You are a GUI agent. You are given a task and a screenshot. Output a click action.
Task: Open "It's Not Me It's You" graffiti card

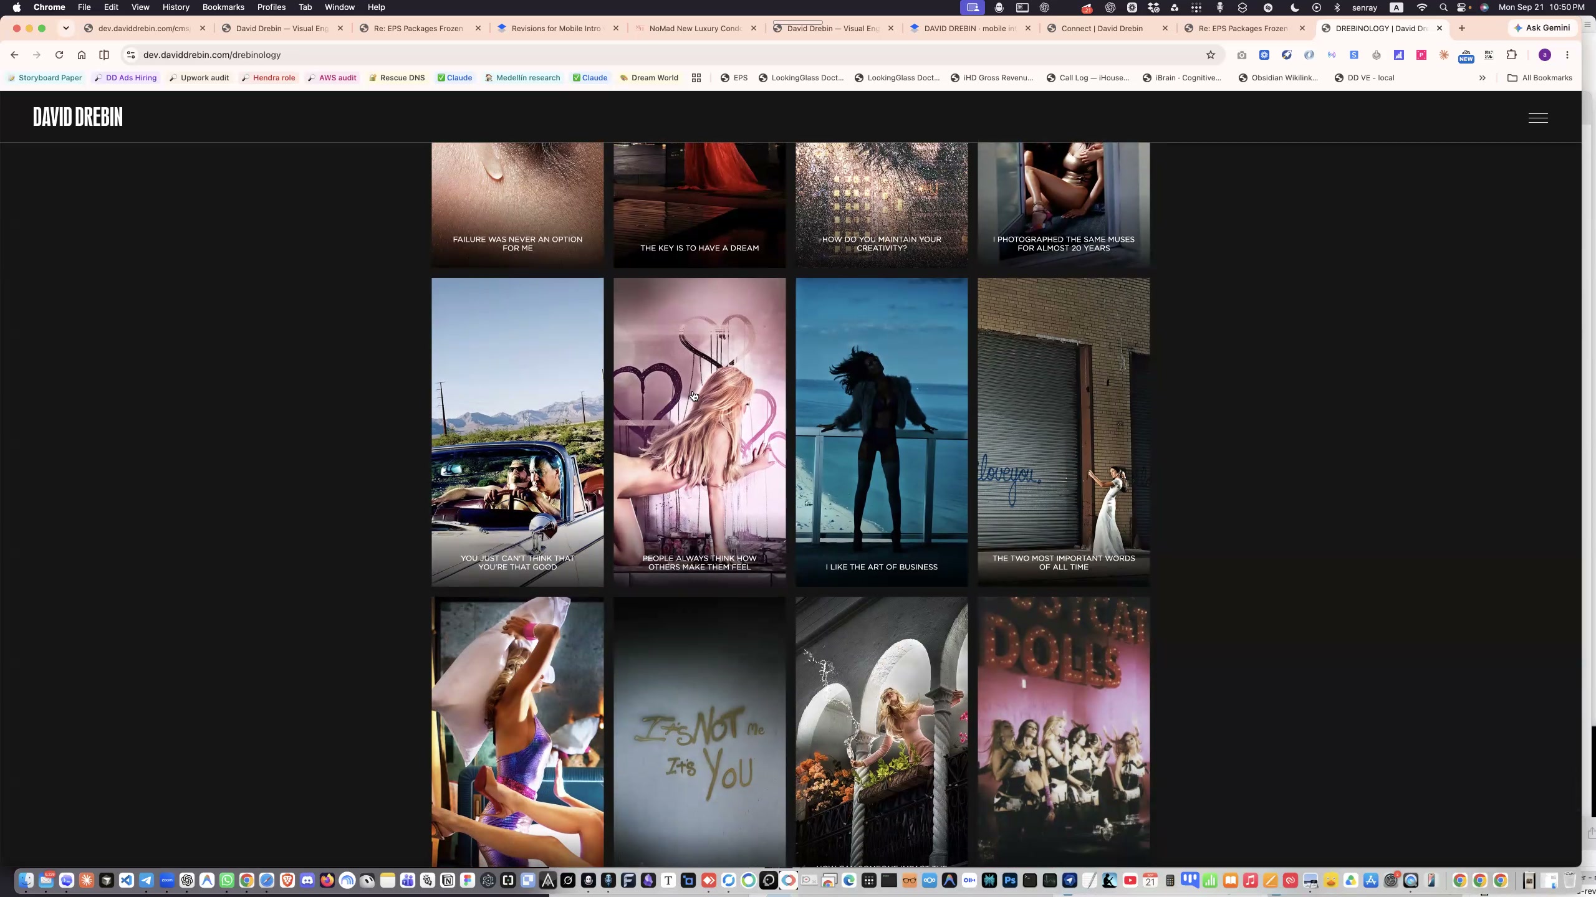point(699,732)
